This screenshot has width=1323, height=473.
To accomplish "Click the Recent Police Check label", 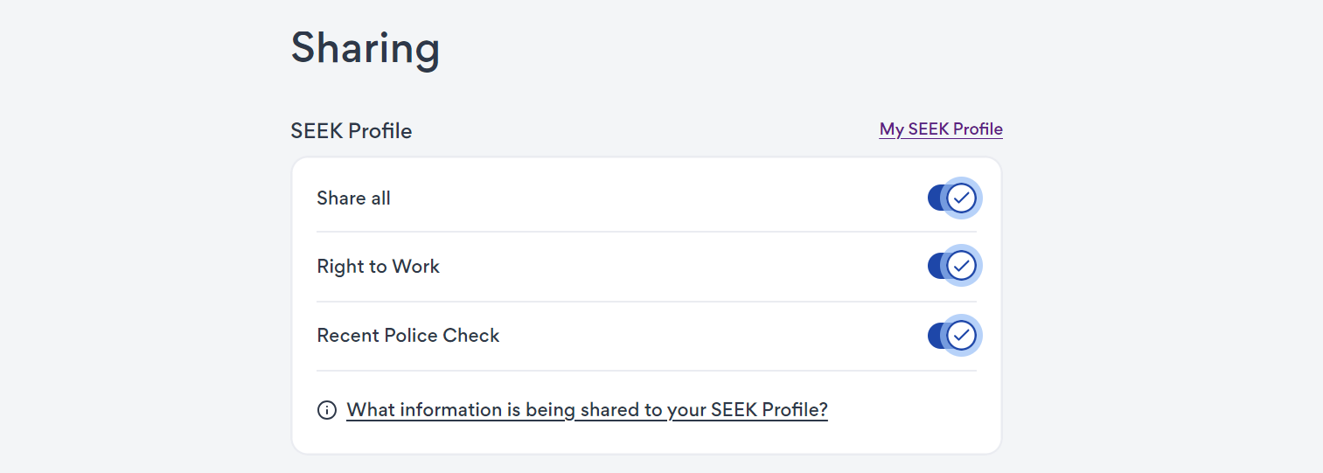I will [x=408, y=336].
